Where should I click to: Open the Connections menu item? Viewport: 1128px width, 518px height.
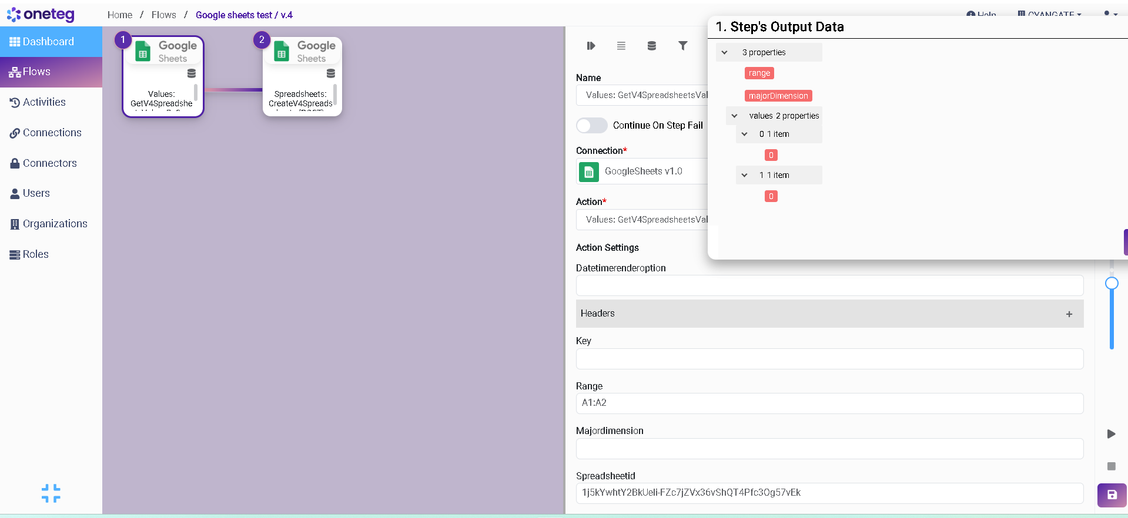[52, 133]
